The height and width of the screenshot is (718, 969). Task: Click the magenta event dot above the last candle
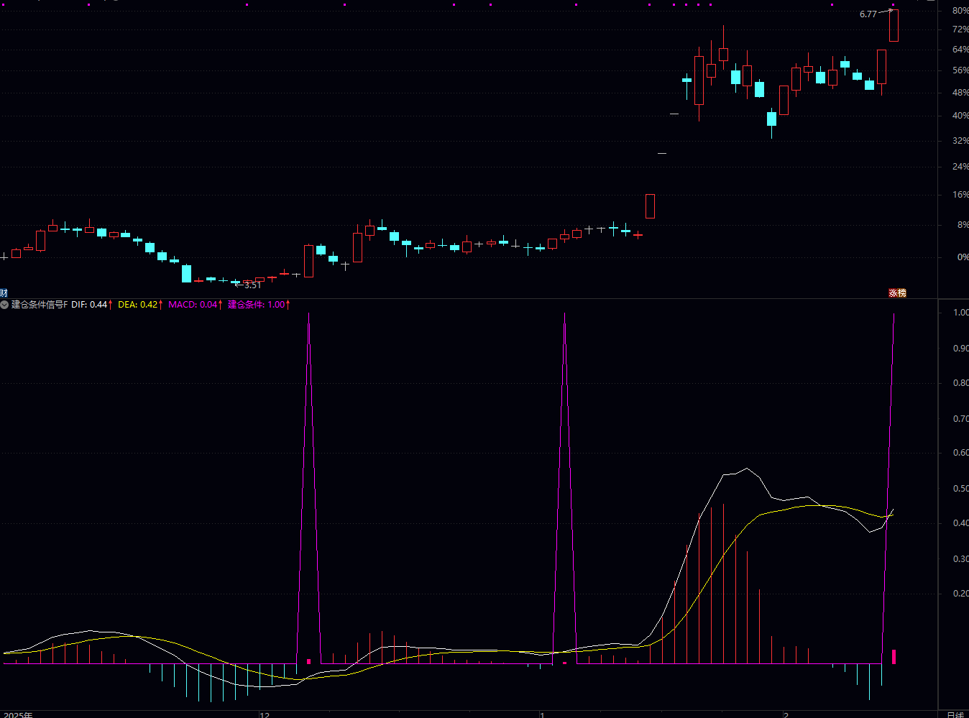[894, 4]
